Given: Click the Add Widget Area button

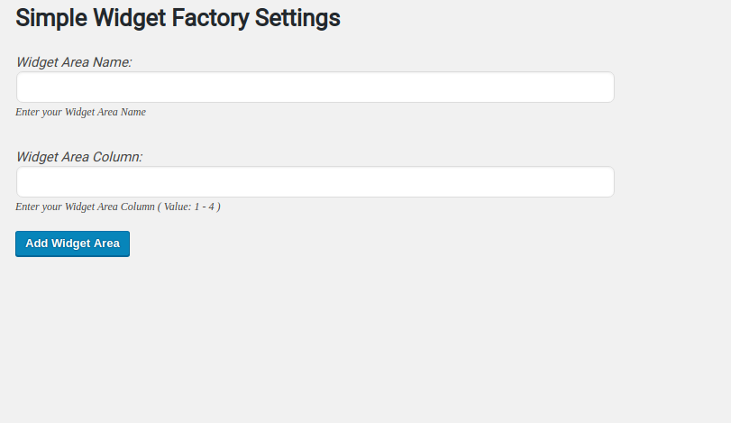Looking at the screenshot, I should click(x=72, y=244).
